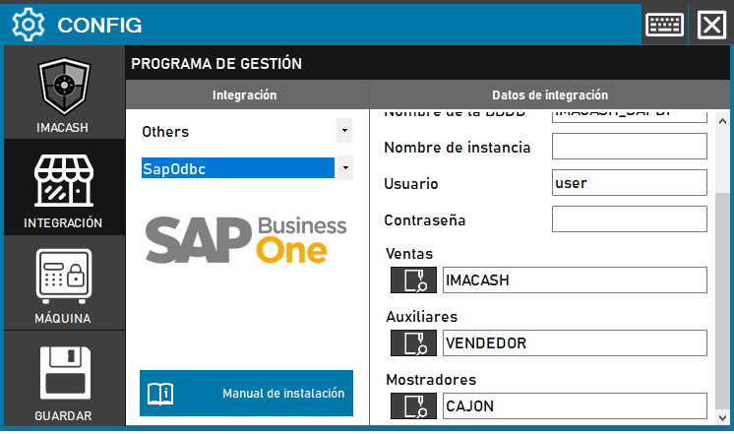
Task: Click the settings gear icon in title bar
Action: [x=28, y=24]
